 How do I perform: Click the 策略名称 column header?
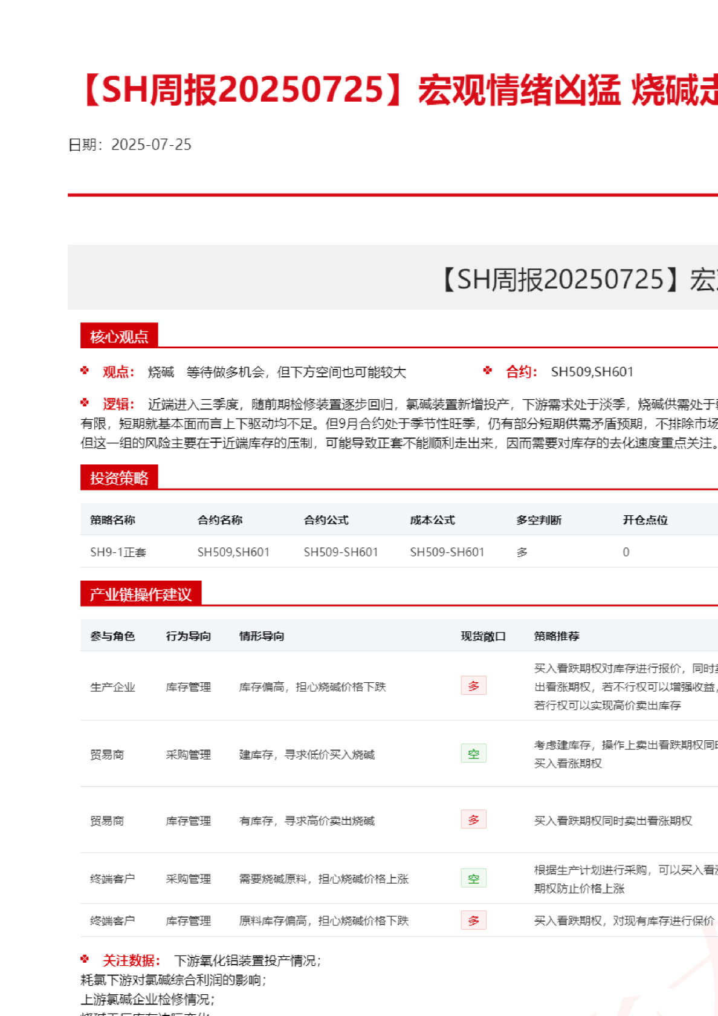click(112, 520)
